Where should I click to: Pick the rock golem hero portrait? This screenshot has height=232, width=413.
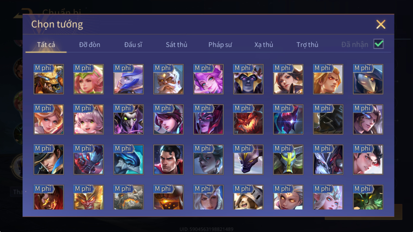pos(128,197)
